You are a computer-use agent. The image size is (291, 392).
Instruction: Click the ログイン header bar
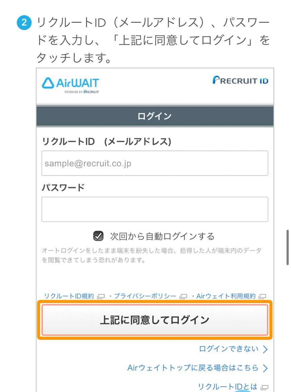click(155, 116)
